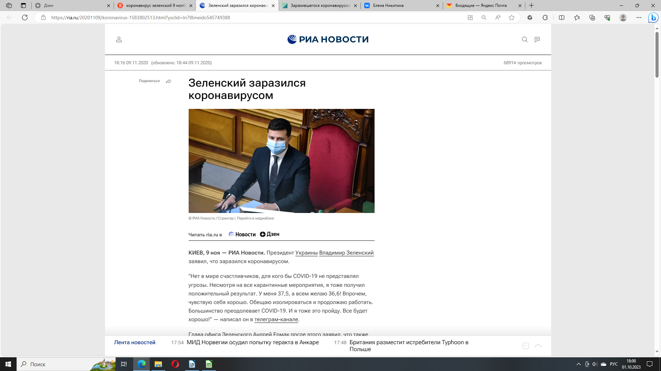Minimize the news ticker bar
661x371 pixels.
tap(526, 346)
